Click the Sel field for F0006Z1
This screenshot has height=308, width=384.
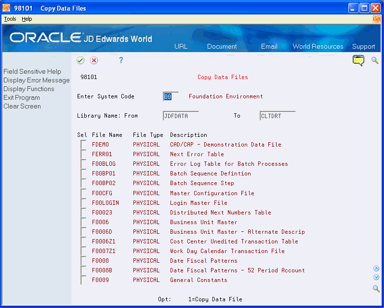(x=83, y=241)
